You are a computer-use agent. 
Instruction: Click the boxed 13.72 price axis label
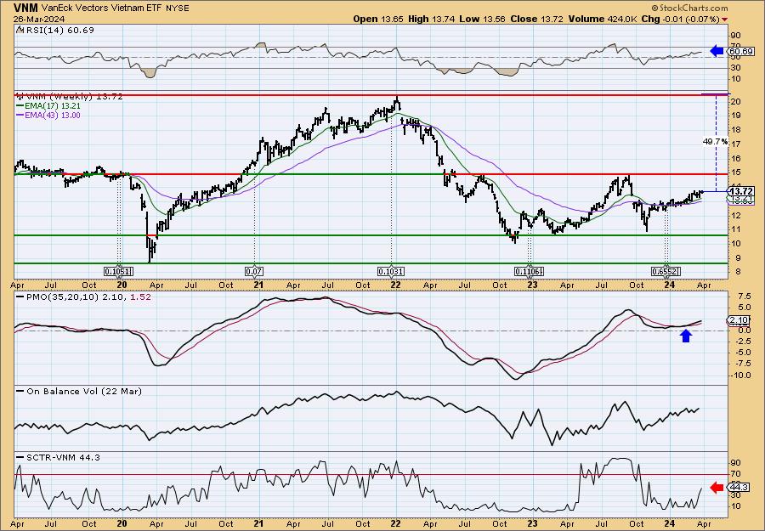[x=740, y=192]
